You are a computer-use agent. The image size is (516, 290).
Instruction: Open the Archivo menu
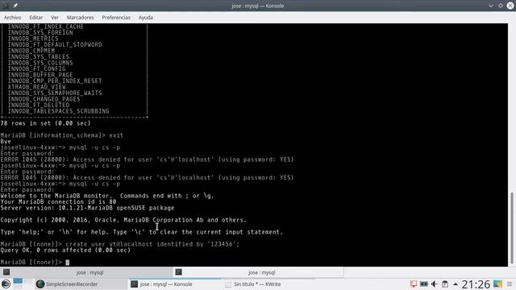13,18
